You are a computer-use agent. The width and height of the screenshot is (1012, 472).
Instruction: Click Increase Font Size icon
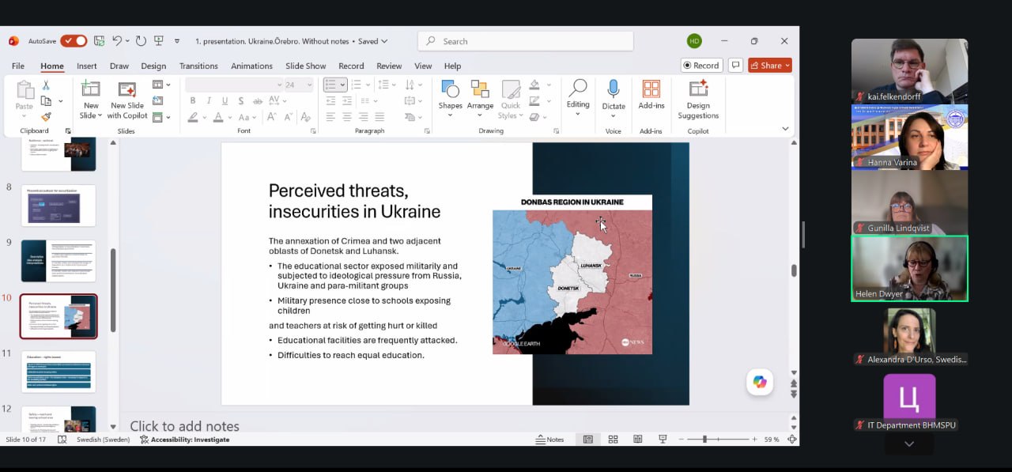coord(273,116)
